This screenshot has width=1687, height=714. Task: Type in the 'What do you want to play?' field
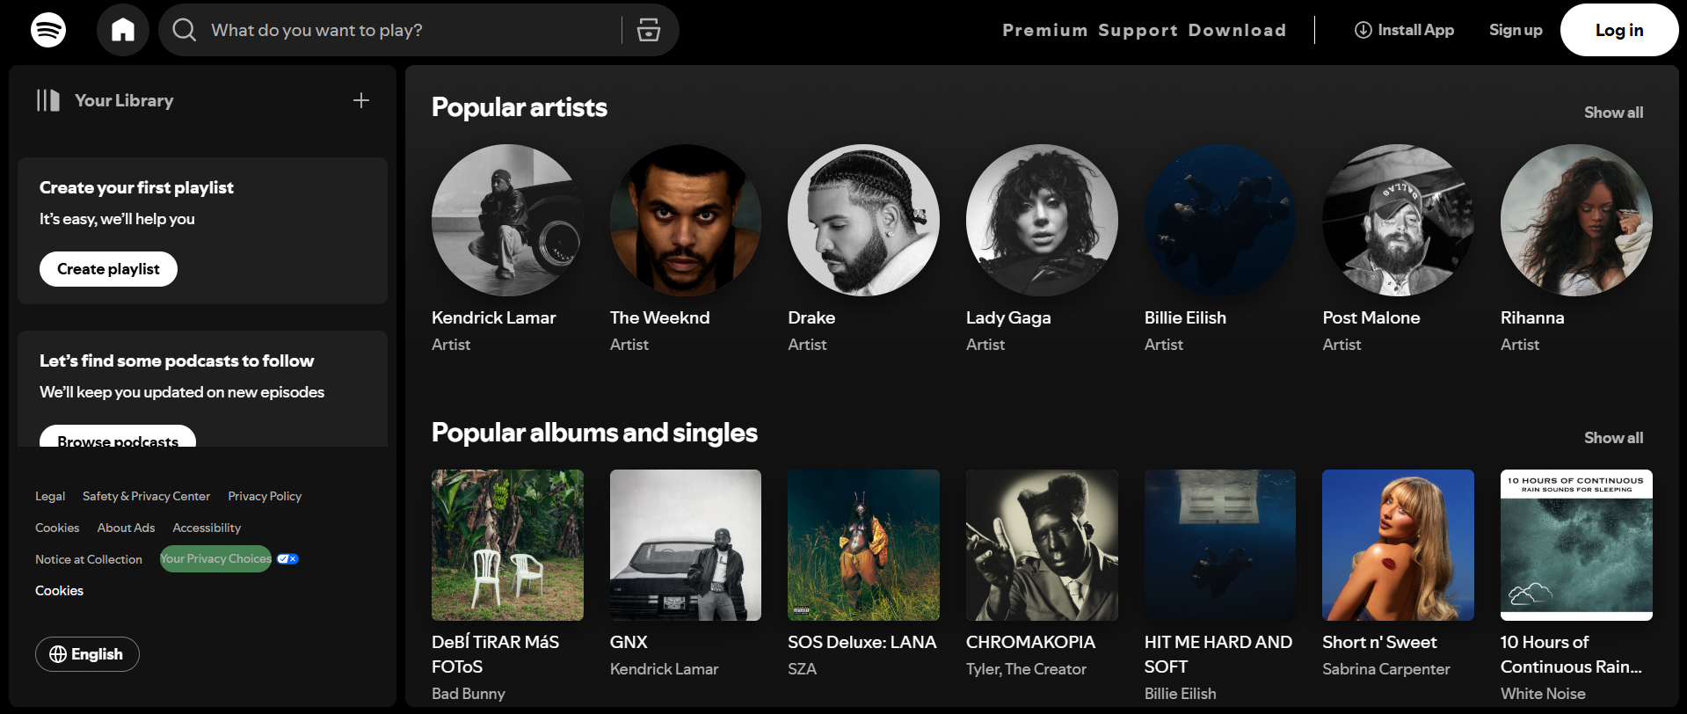(404, 30)
